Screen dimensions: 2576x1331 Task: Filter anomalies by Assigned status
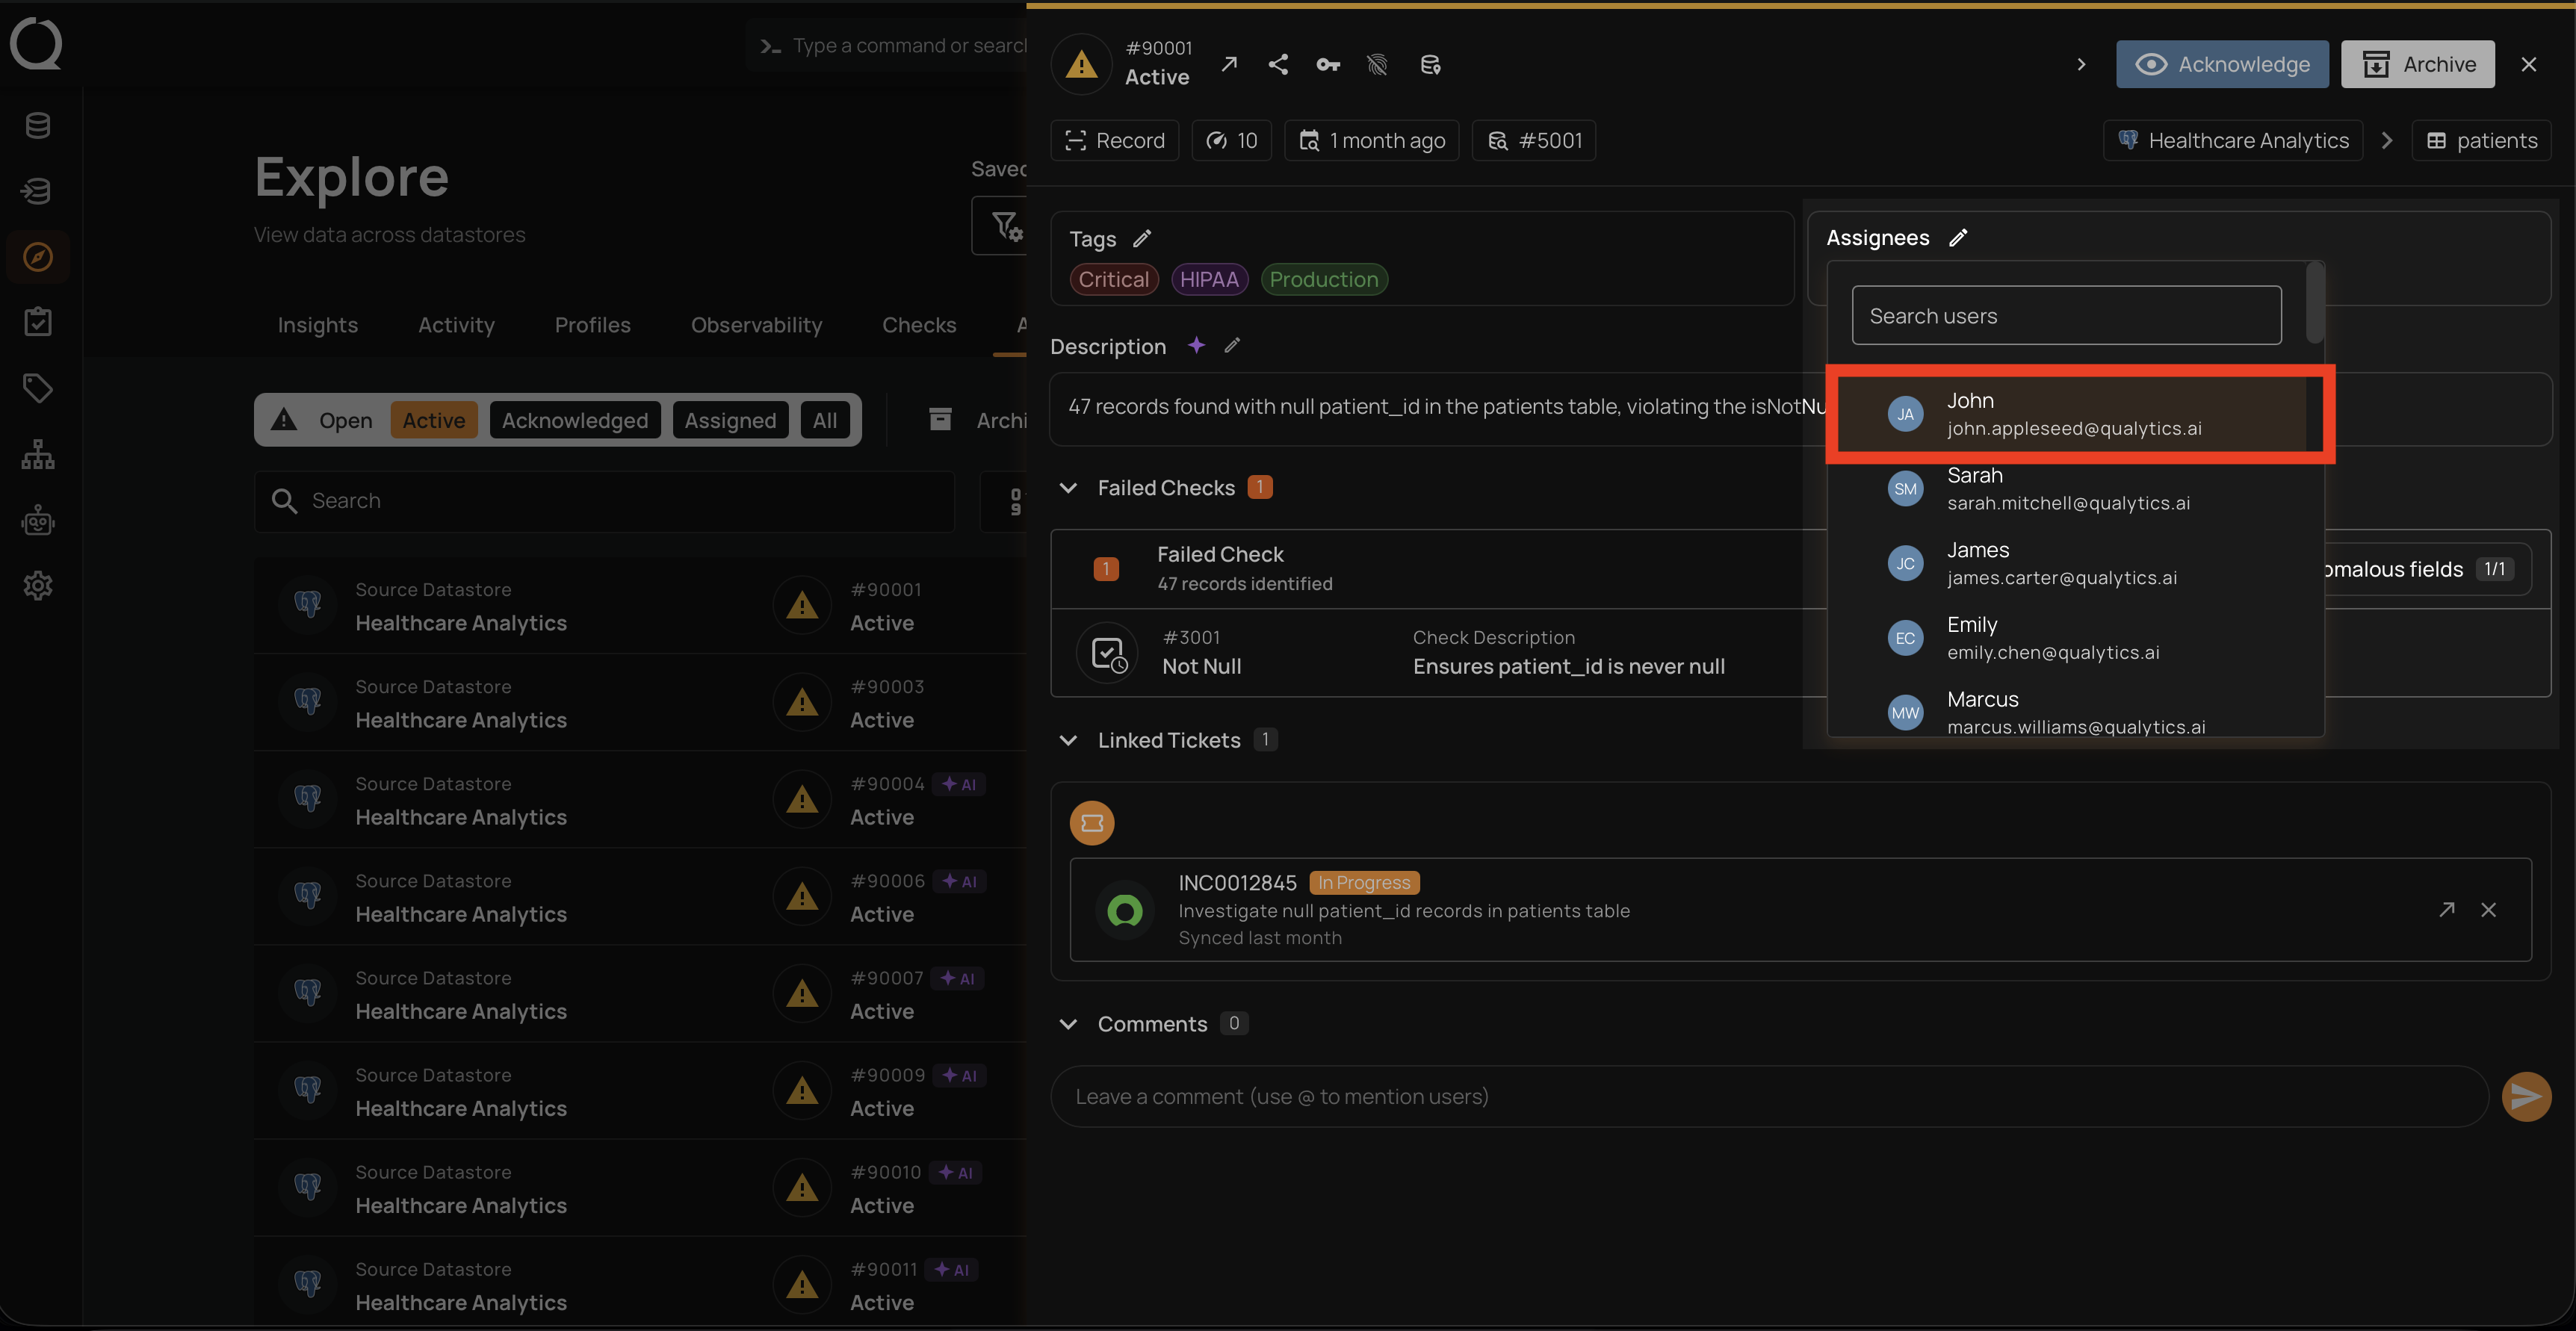tap(730, 420)
